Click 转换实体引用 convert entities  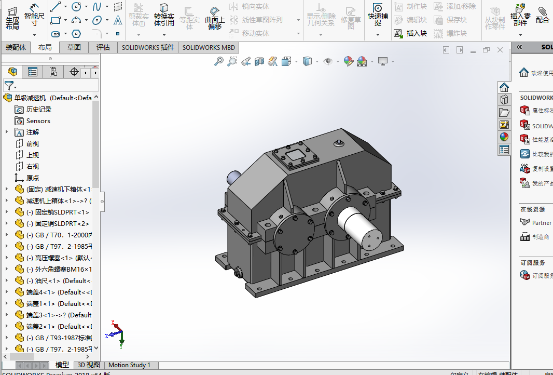(x=164, y=15)
